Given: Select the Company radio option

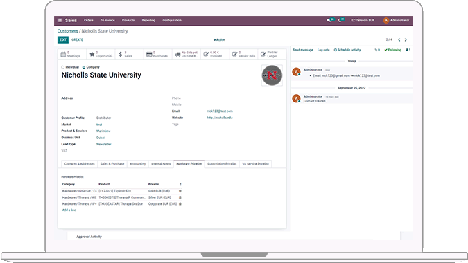Looking at the screenshot, I should [84, 67].
